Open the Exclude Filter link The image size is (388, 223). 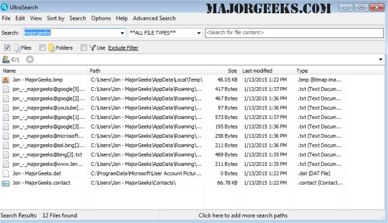coord(124,48)
